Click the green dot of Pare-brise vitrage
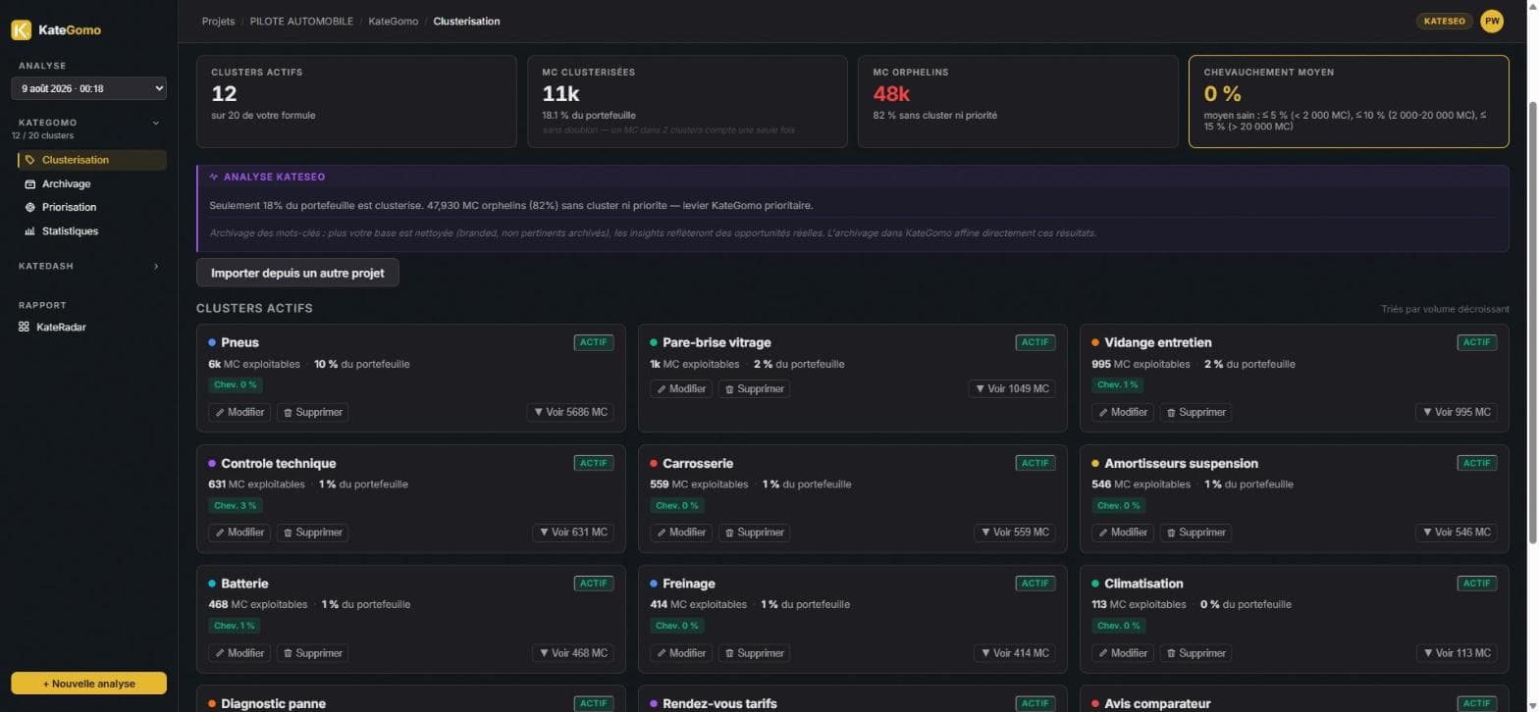Viewport: 1539px width, 712px height. 654,342
